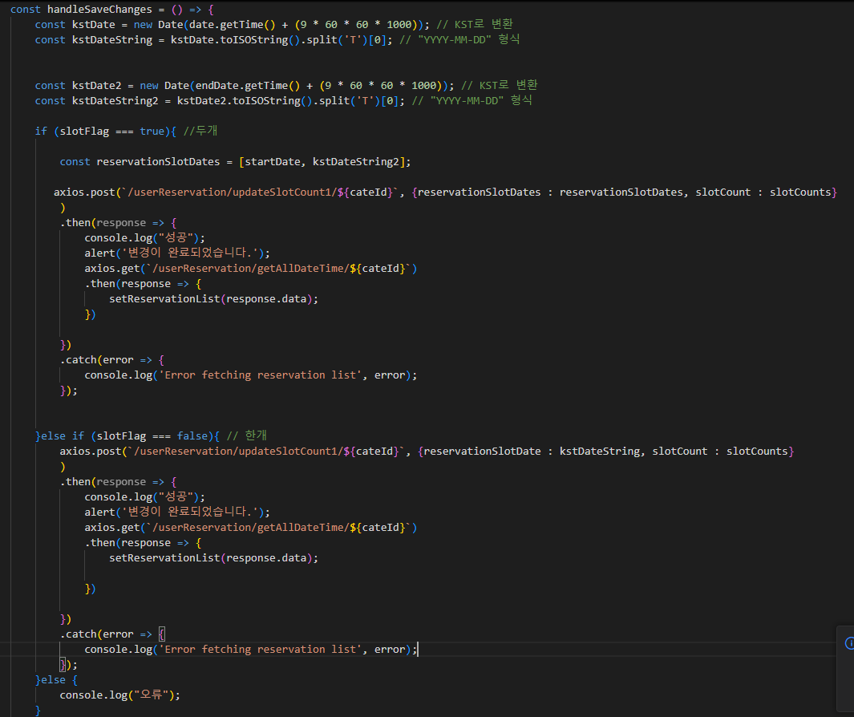
Task: Click the 'true' keyword in slotFlag condition
Action: tap(152, 132)
